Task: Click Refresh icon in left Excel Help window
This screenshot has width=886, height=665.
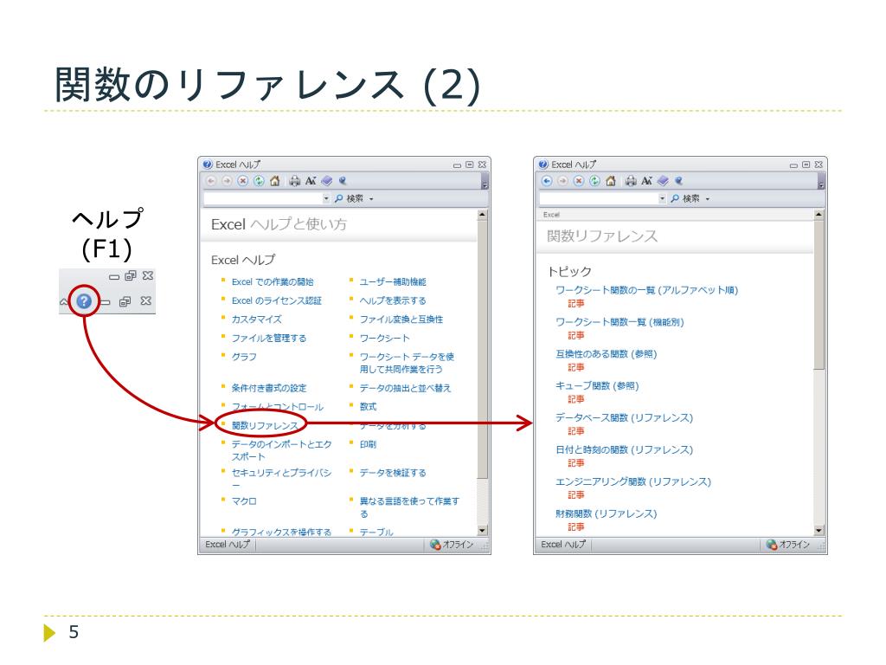Action: pyautogui.click(x=258, y=181)
